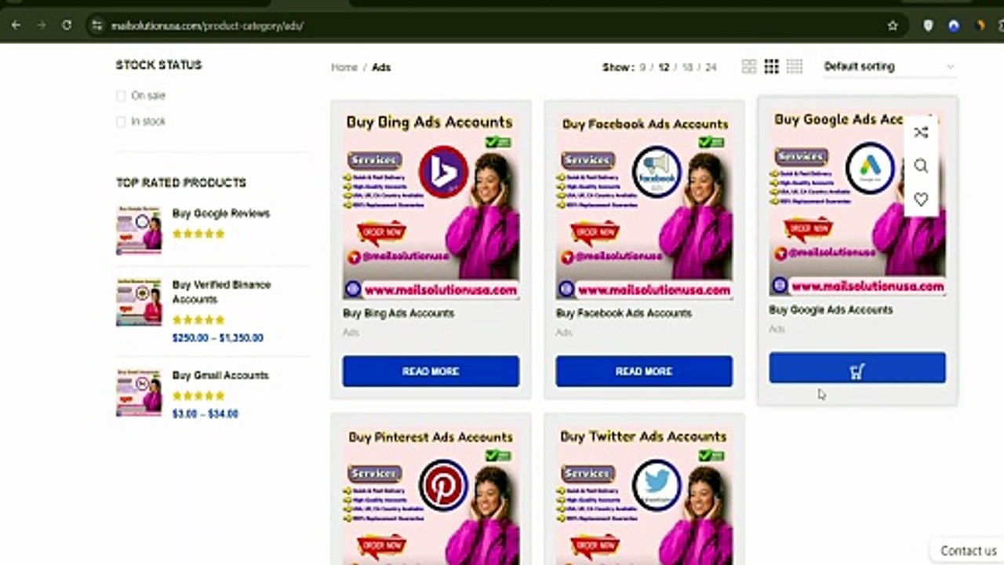
Task: Bookmark this page with the star icon
Action: pyautogui.click(x=893, y=25)
